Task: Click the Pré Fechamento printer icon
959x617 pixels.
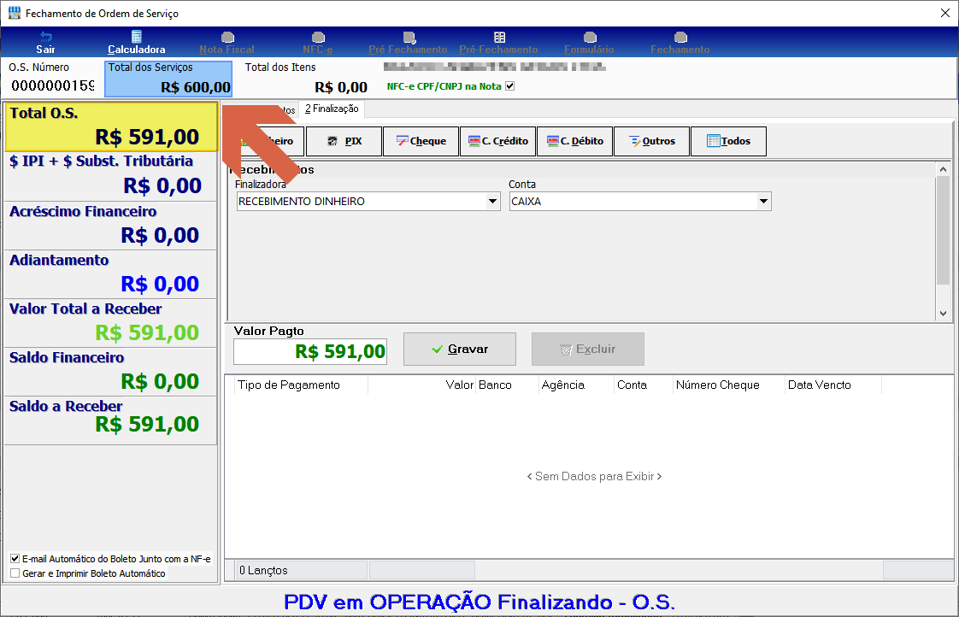Action: 409,38
